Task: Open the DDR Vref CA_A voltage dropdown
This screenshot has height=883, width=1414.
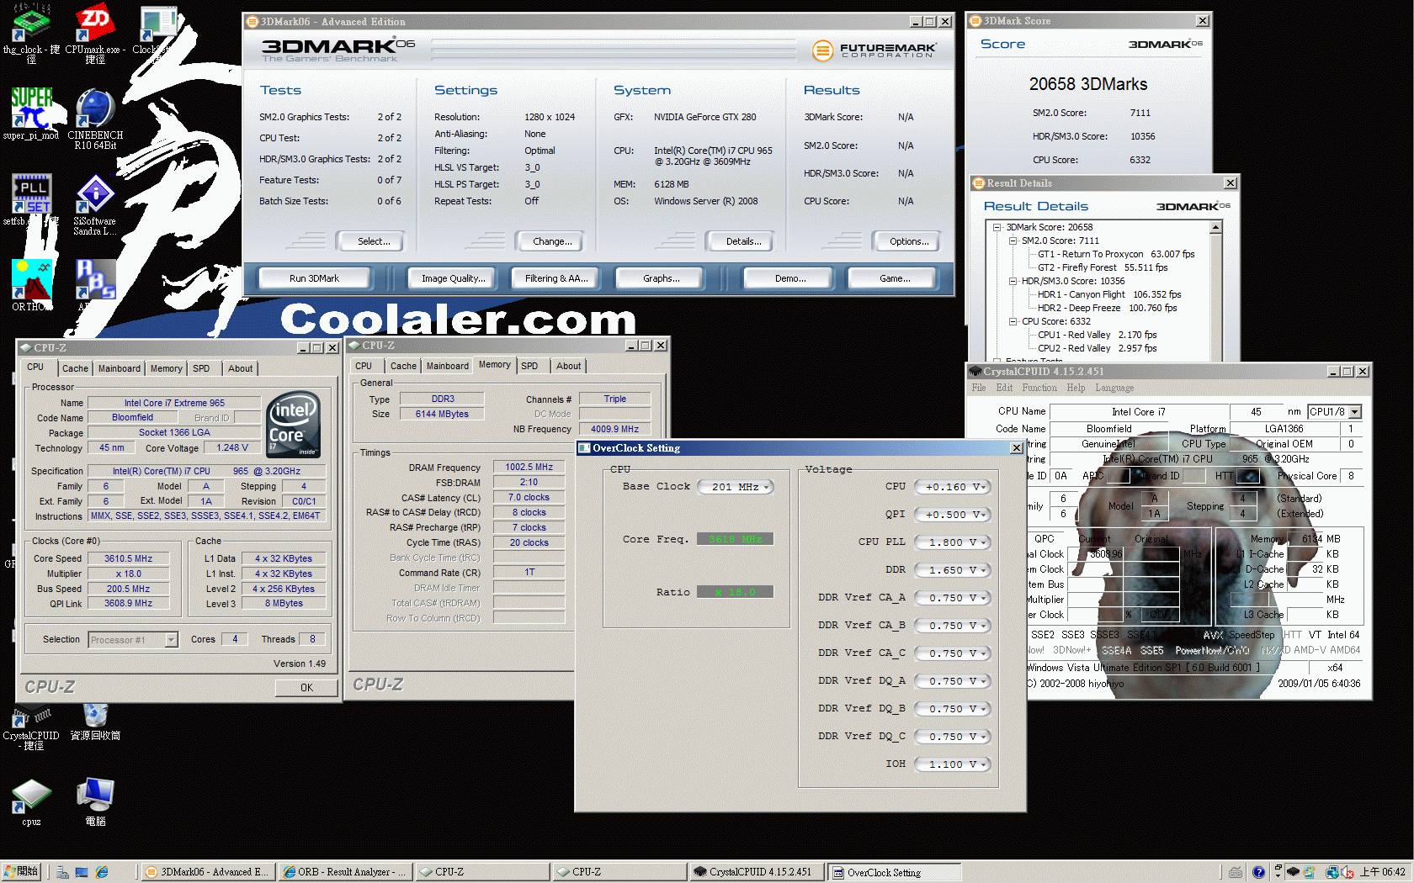Action: pyautogui.click(x=952, y=598)
